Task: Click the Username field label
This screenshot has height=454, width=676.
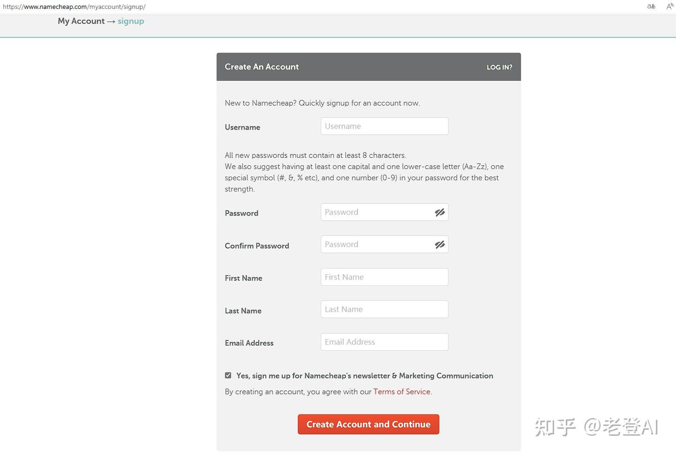Action: [242, 127]
